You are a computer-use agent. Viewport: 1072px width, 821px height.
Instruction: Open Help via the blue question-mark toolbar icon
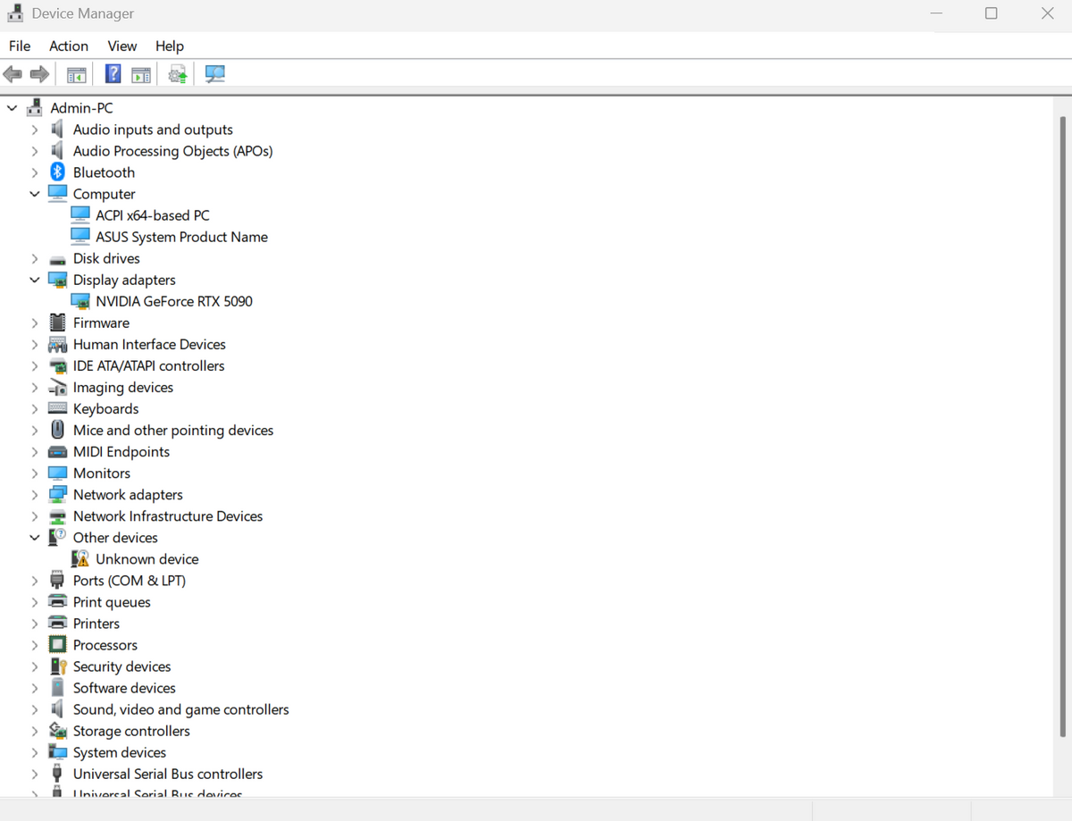(113, 74)
